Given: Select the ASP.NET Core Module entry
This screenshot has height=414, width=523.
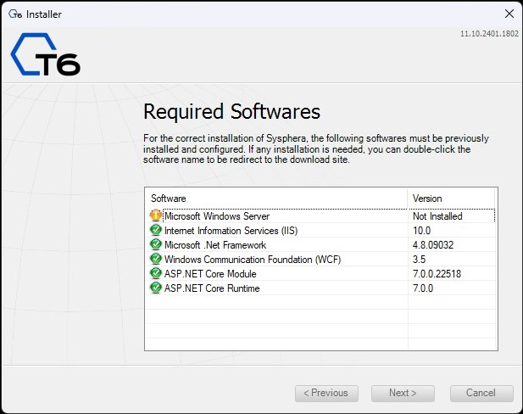Looking at the screenshot, I should coord(320,273).
